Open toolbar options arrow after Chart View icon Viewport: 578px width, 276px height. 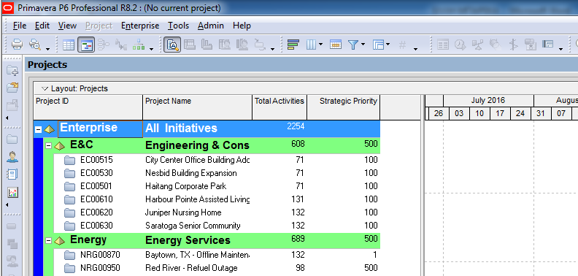152,49
